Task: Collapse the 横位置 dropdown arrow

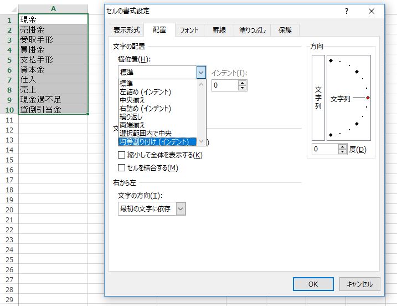Action: point(201,73)
